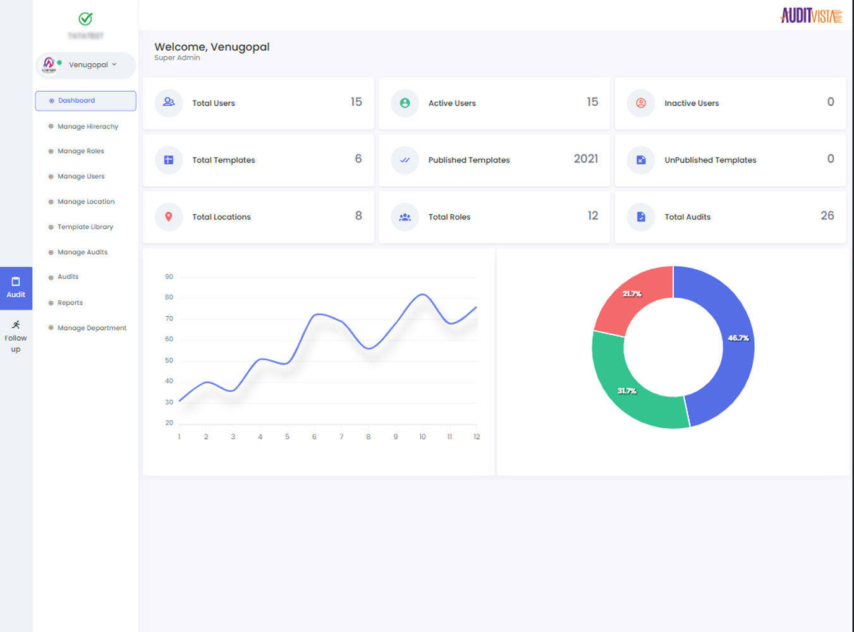Click the Inactive Users label
The image size is (854, 632).
(x=692, y=103)
